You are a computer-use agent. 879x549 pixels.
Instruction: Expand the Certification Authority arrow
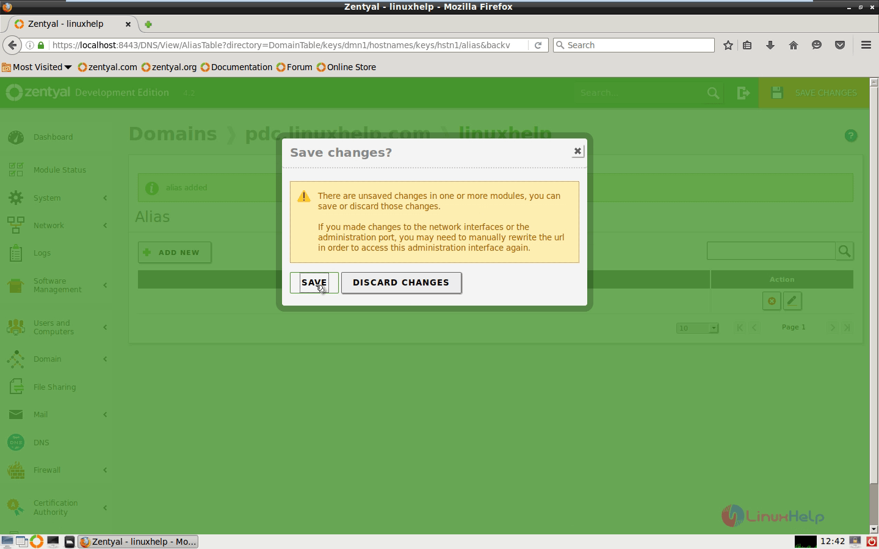tap(105, 508)
